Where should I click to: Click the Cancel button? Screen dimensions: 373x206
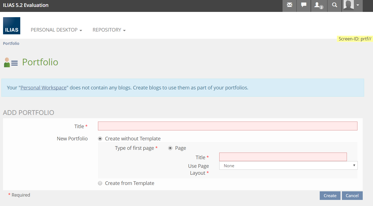(x=352, y=195)
